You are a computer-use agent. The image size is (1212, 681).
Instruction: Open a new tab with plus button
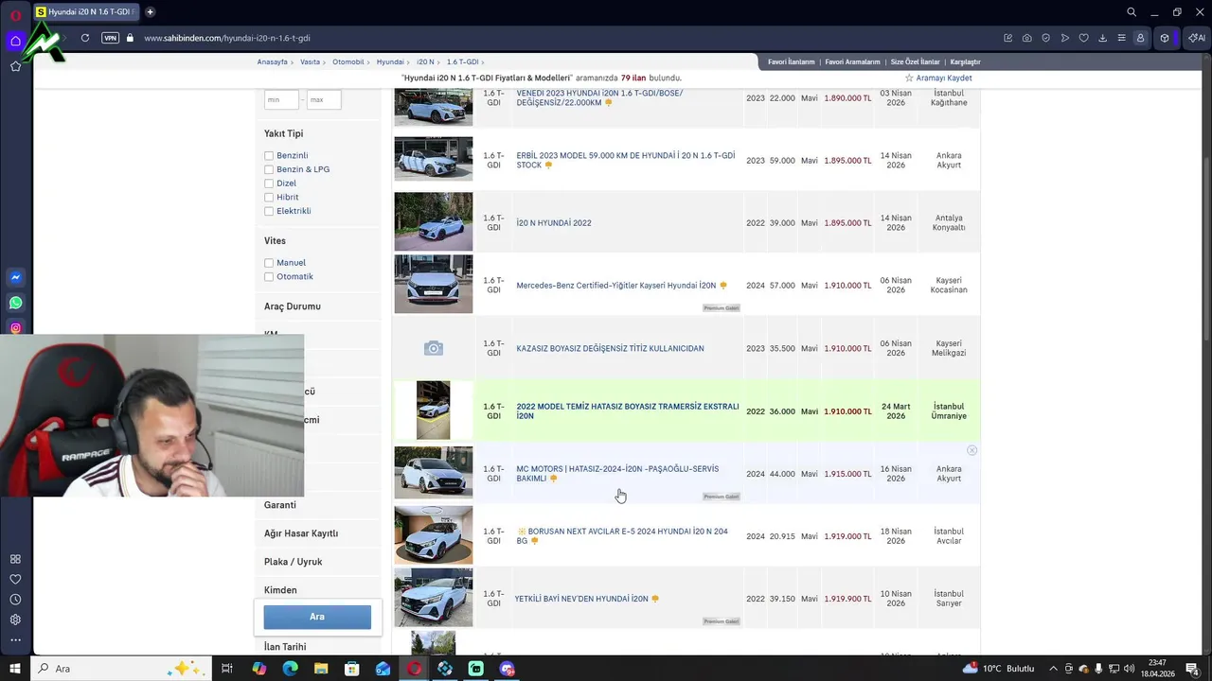150,12
